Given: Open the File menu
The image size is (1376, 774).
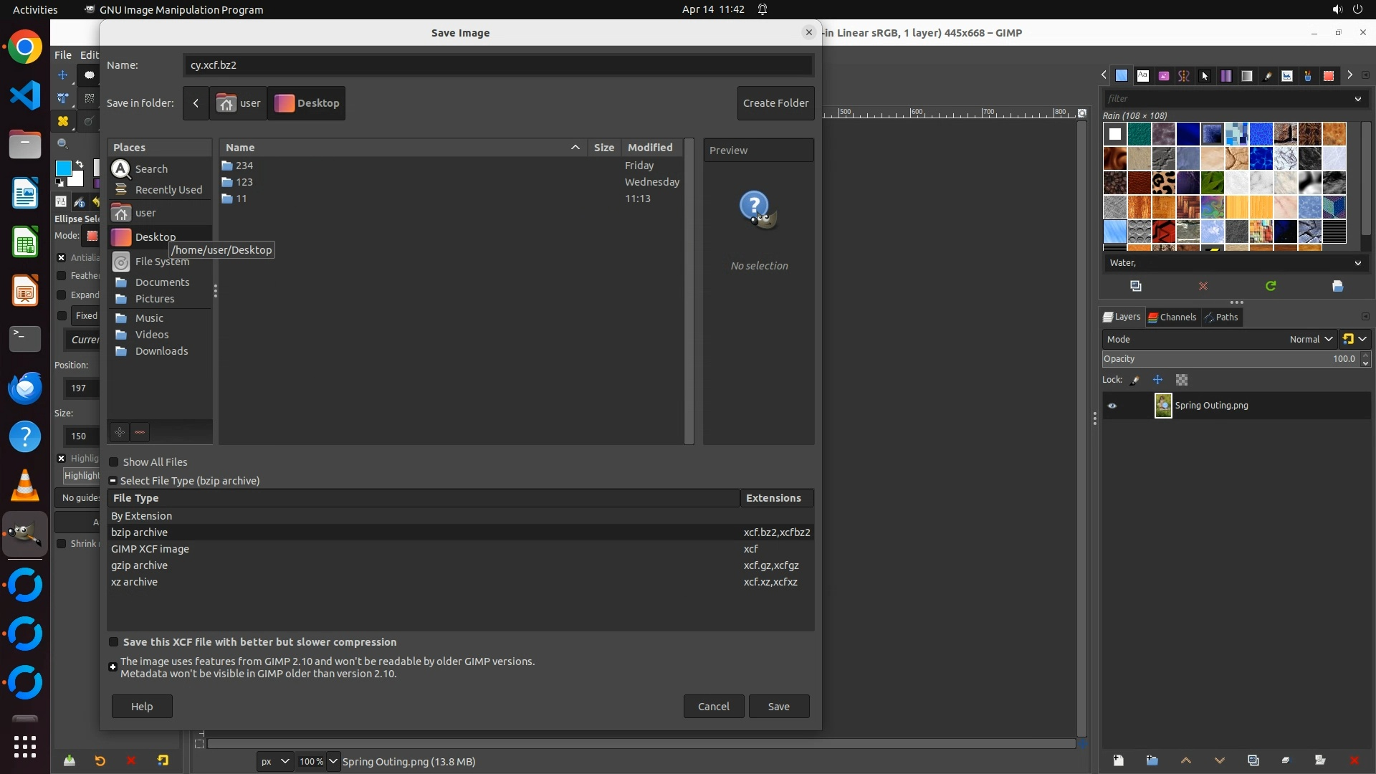Looking at the screenshot, I should [63, 54].
